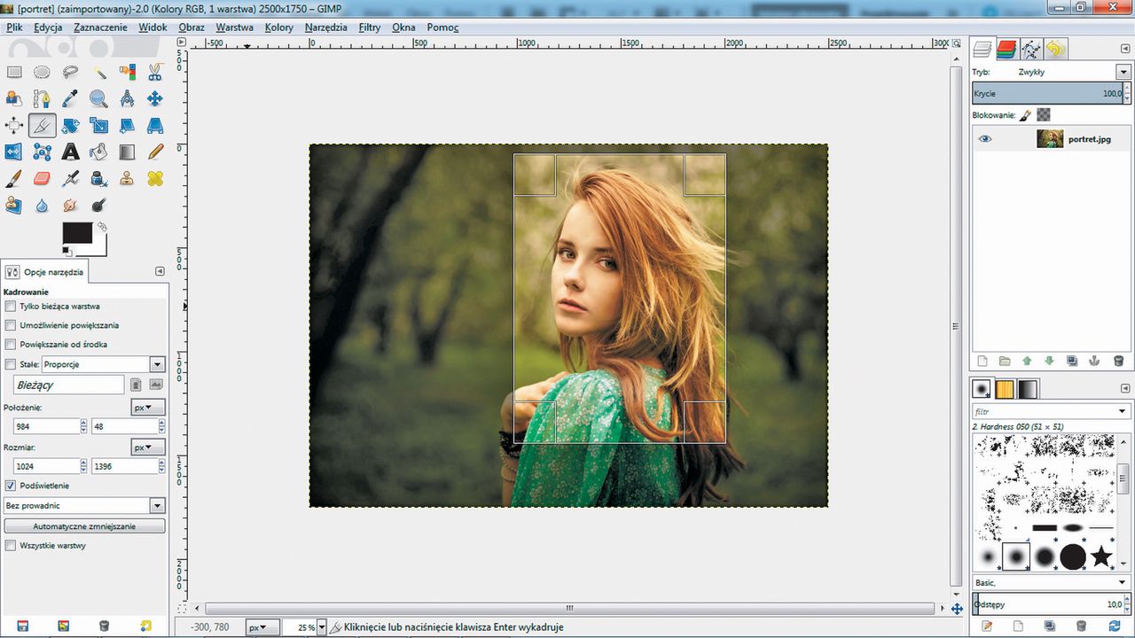This screenshot has width=1135, height=638.
Task: Delete layer using trash icon in Layers panel
Action: coord(1118,361)
